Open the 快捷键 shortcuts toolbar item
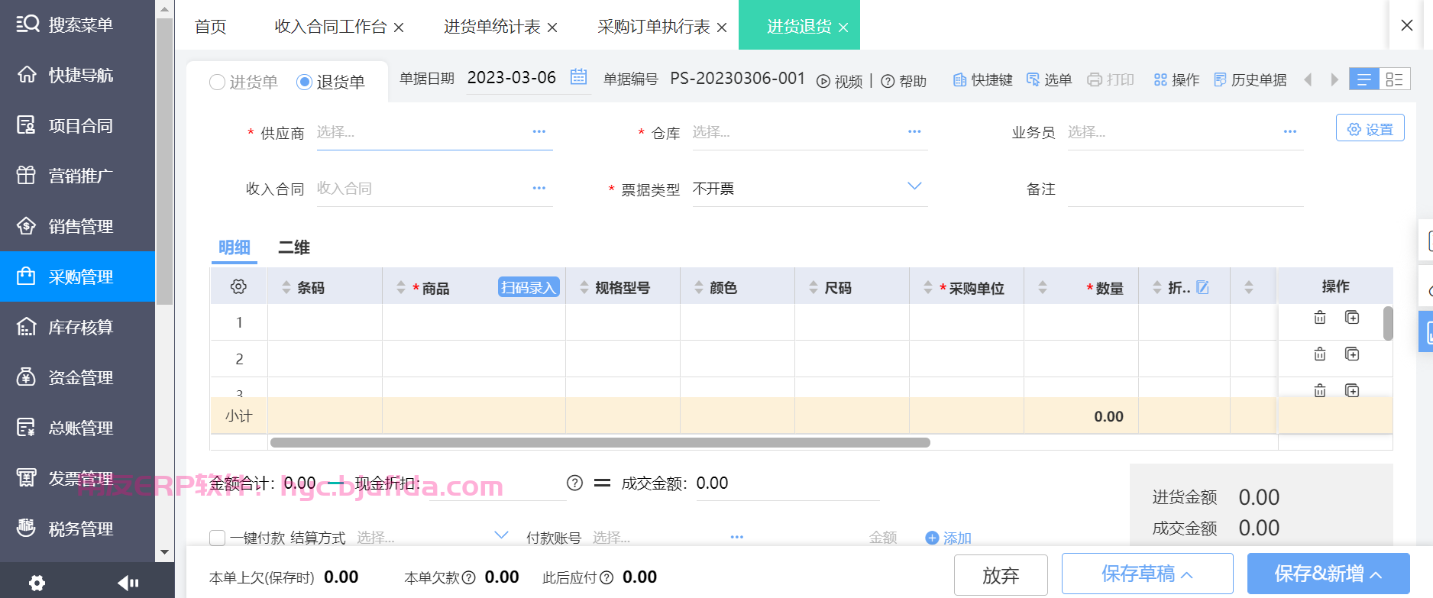The width and height of the screenshot is (1433, 598). pyautogui.click(x=983, y=79)
